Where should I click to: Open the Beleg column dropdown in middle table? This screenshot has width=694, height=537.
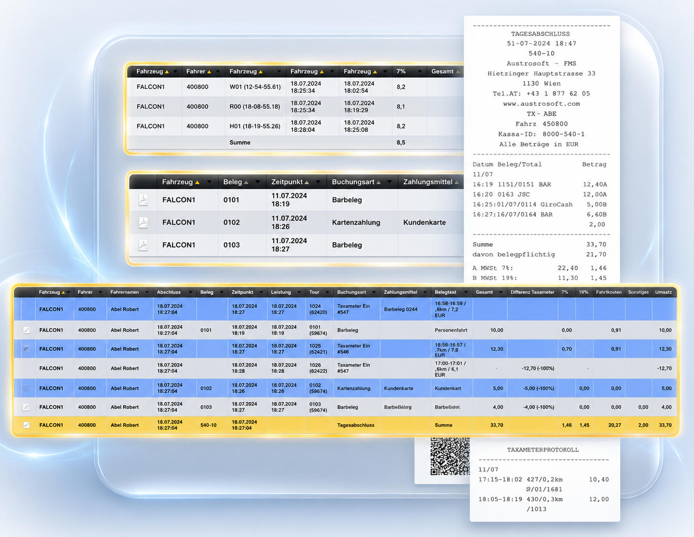click(258, 182)
